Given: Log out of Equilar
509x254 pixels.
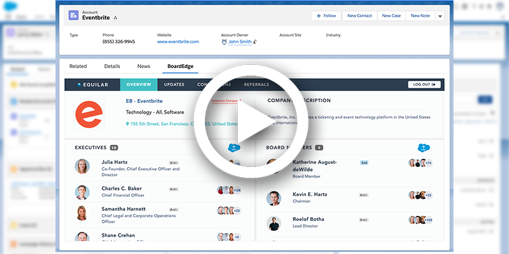Looking at the screenshot, I should (x=424, y=84).
